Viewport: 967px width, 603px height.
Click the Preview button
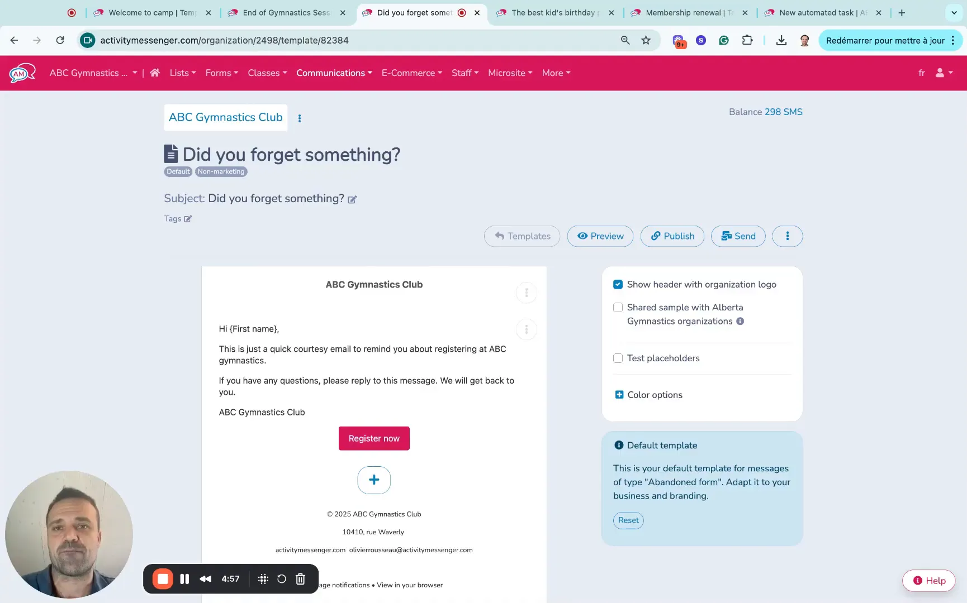[x=600, y=236]
